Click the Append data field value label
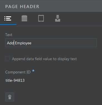This screenshot has width=102, height=105. coord(44,59)
